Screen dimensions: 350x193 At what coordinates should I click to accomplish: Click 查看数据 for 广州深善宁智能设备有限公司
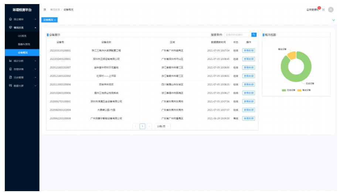pos(248,119)
